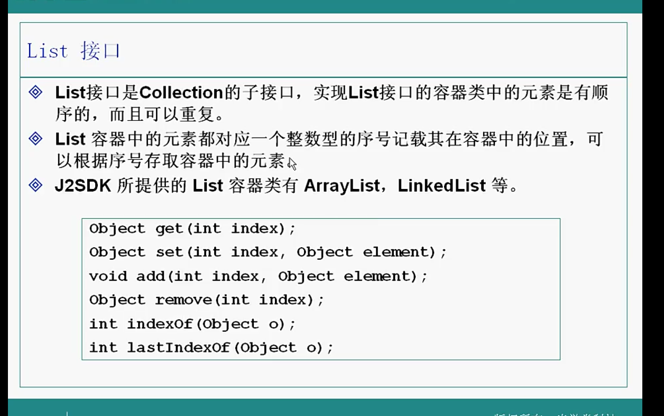Click the "Object set(int index, Object element);" line

click(268, 252)
